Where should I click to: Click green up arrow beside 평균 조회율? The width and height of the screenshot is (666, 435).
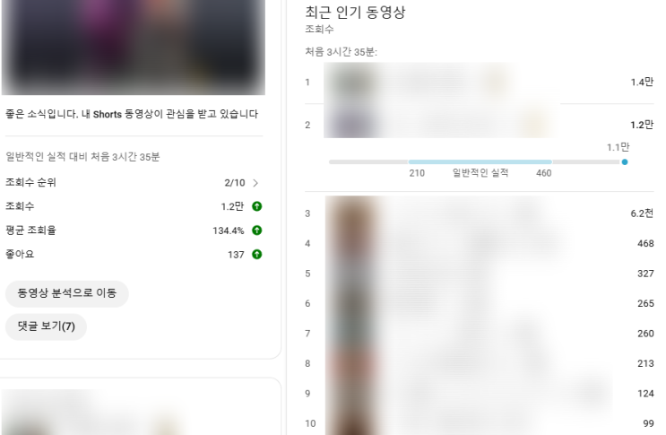coord(257,231)
